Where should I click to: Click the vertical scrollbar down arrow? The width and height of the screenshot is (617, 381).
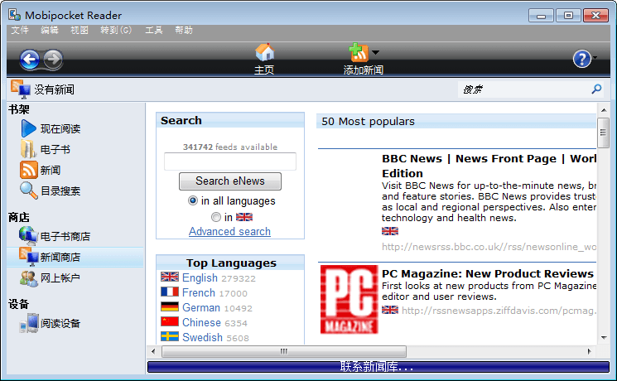604,338
